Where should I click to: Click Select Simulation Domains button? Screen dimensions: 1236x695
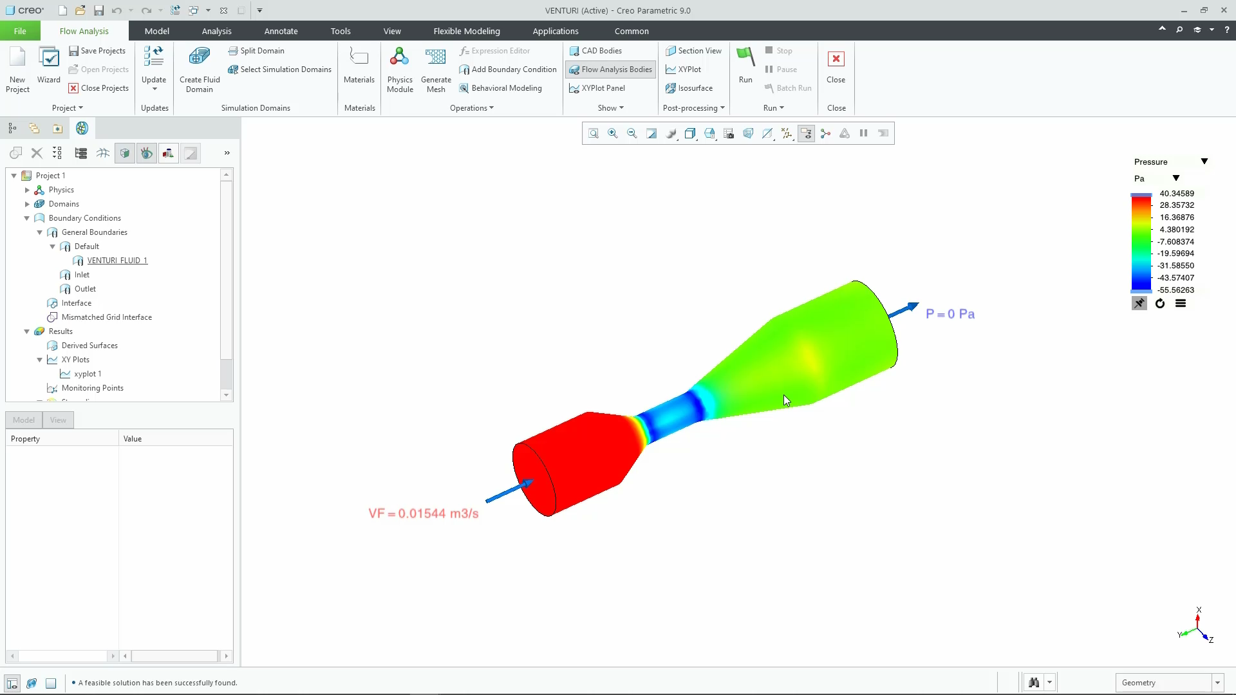(x=280, y=69)
